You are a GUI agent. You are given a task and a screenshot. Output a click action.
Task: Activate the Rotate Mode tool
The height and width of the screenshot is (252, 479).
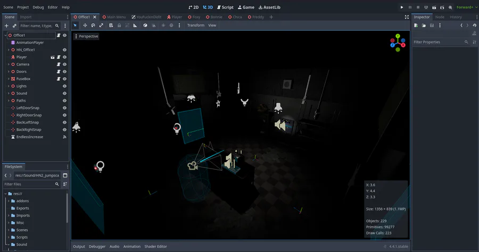(x=93, y=26)
